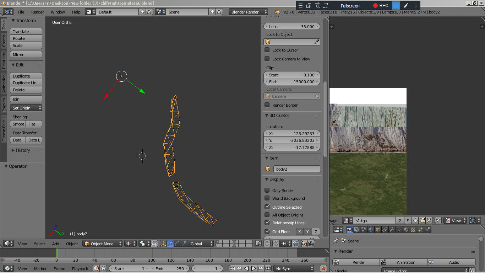
Task: Click the Animation render button
Action: pyautogui.click(x=403, y=262)
